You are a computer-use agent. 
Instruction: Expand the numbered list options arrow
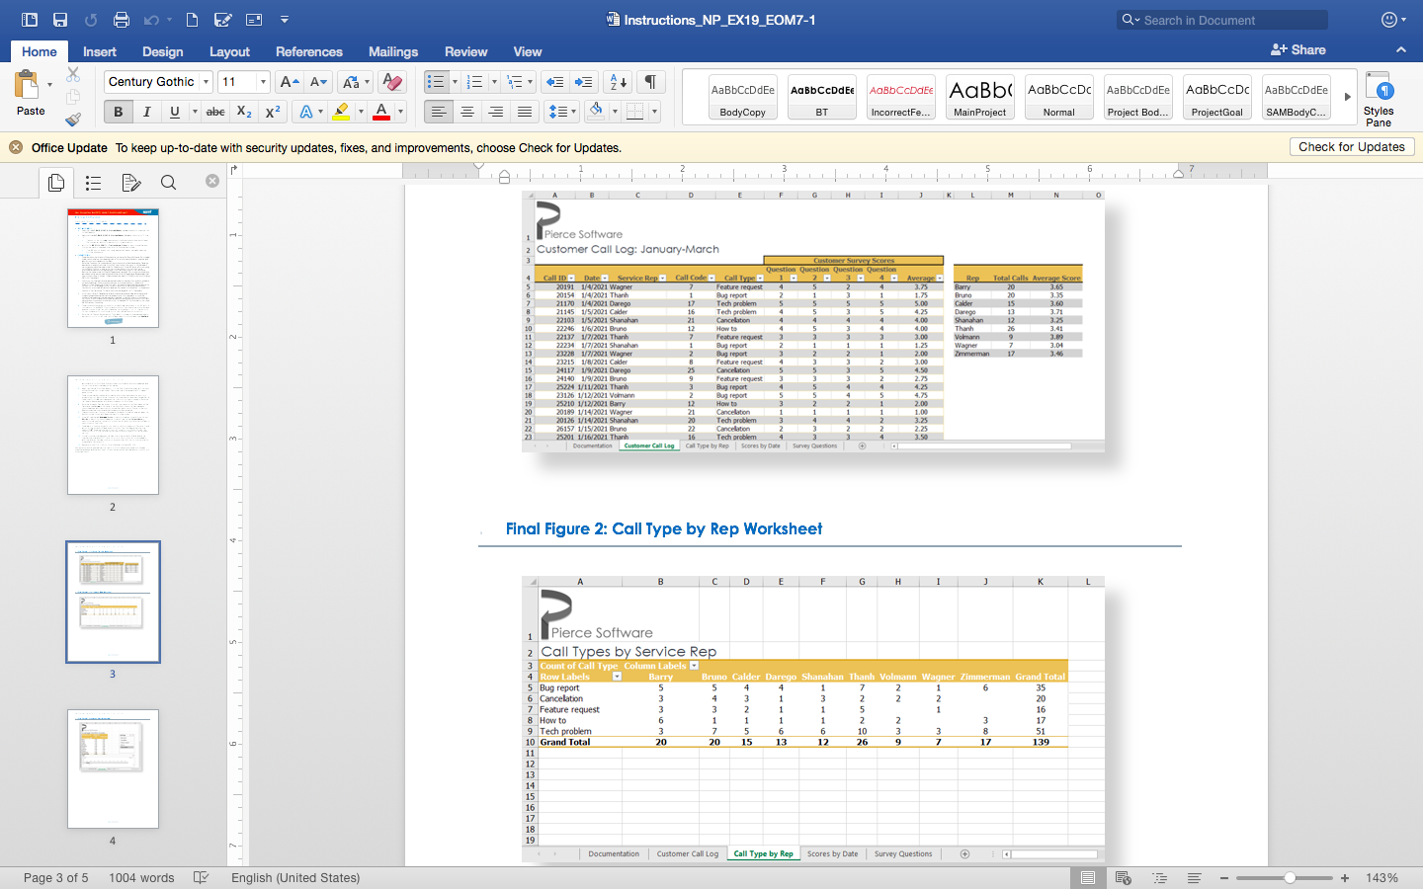494,82
